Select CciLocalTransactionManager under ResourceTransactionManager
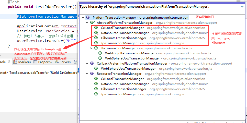 click(122, 79)
